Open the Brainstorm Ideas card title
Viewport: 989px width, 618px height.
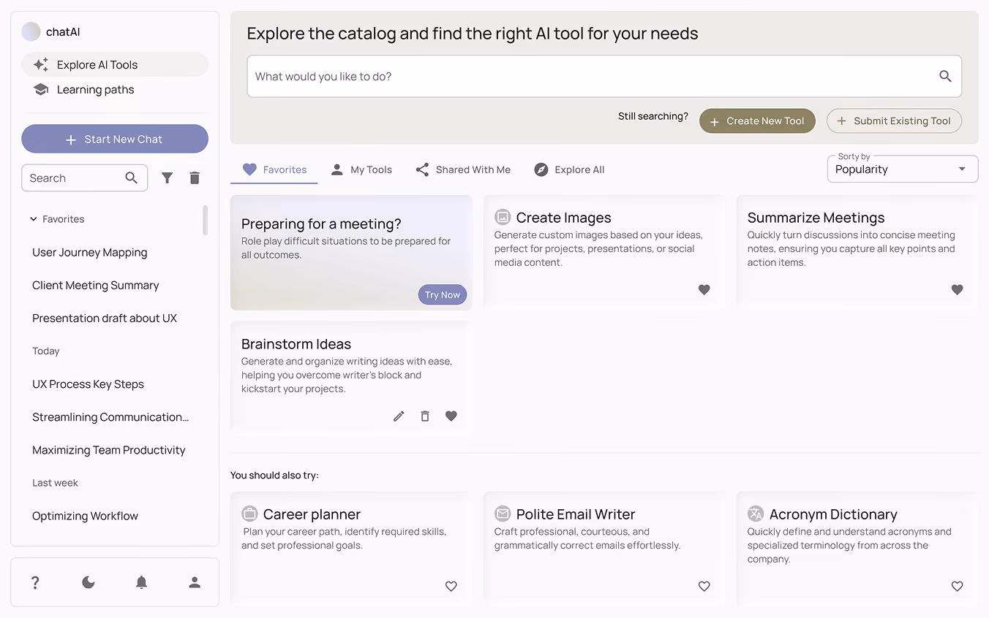pos(296,344)
